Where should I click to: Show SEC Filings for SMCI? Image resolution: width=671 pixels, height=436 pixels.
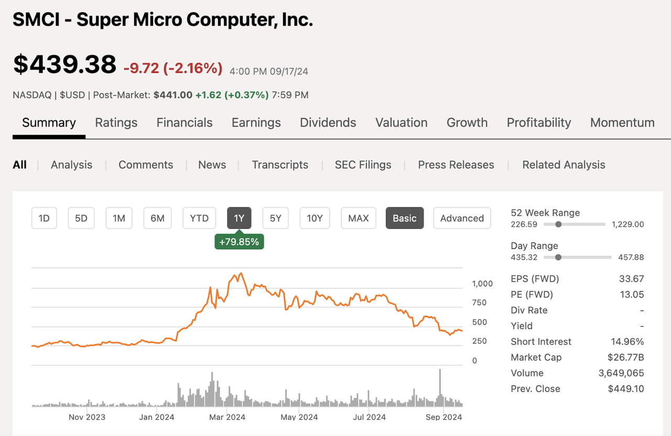(363, 165)
